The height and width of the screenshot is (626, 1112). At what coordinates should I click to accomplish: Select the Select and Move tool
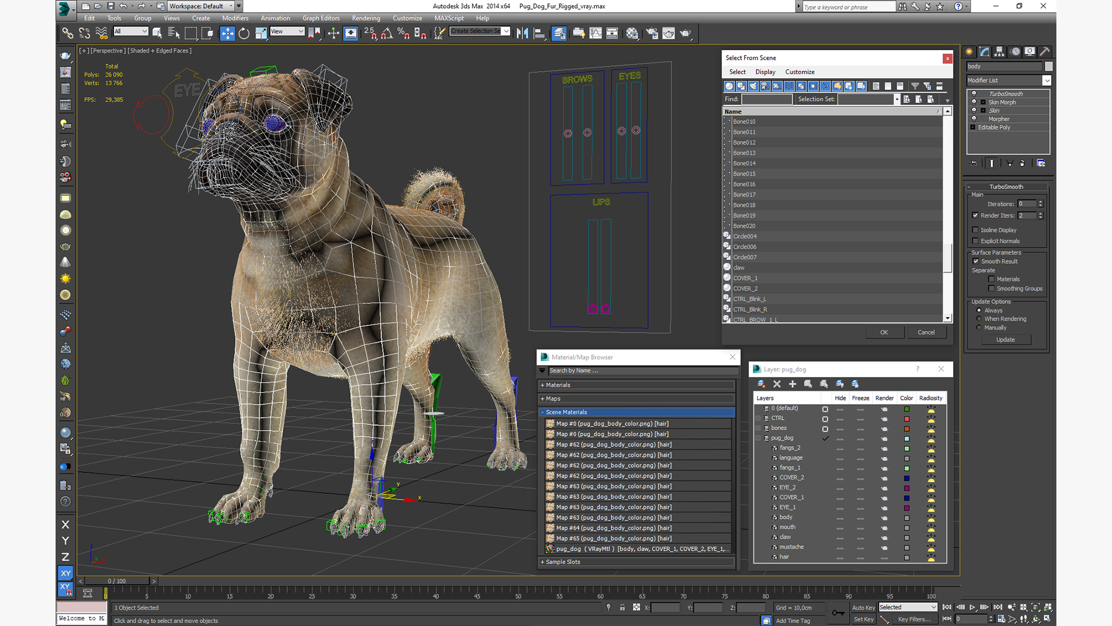[x=228, y=34]
